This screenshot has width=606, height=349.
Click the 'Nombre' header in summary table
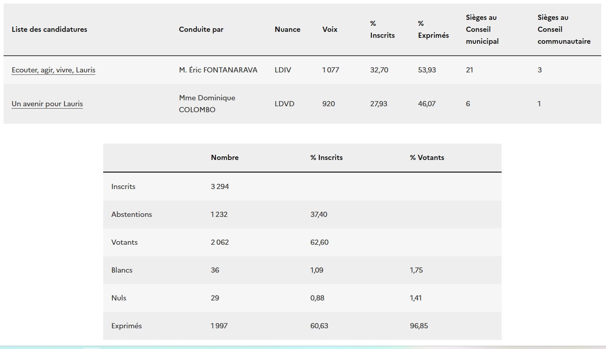point(225,158)
